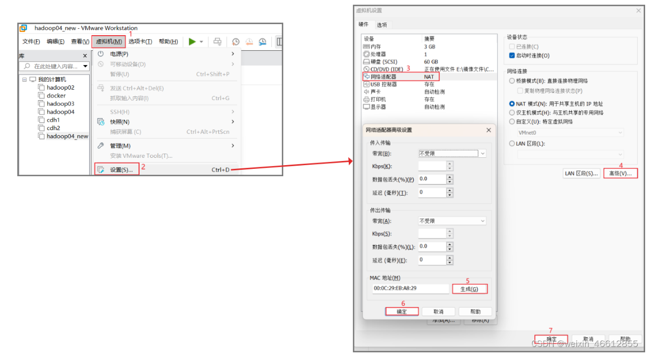Open the VMnet0 custom network dropdown
The image size is (653, 356).
pos(570,133)
